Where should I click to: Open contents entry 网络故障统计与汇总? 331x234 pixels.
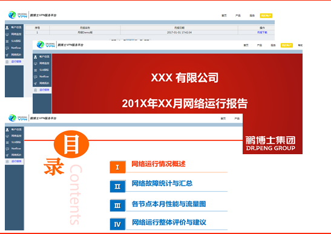pos(162,183)
